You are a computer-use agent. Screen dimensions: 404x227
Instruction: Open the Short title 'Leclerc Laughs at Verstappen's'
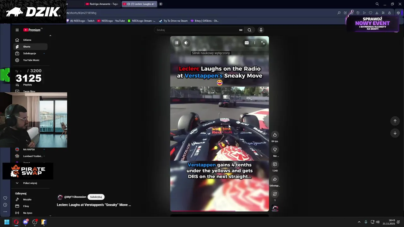[94, 205]
